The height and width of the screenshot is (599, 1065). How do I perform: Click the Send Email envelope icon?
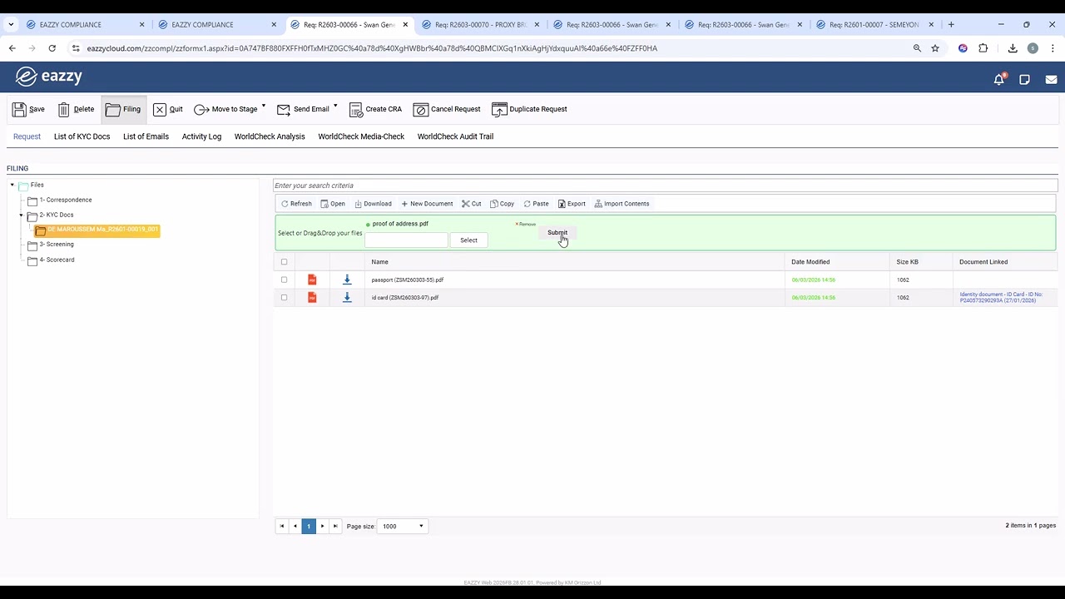pyautogui.click(x=284, y=110)
